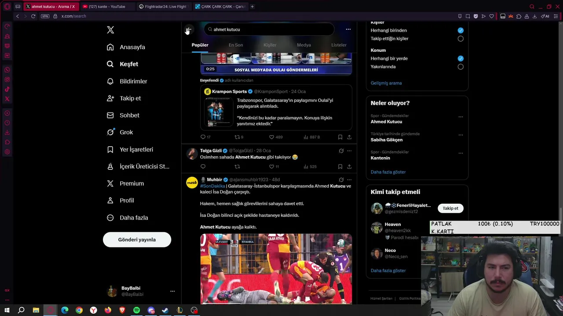Open Gelişmiş arama link
Image resolution: width=563 pixels, height=316 pixels.
[x=386, y=83]
